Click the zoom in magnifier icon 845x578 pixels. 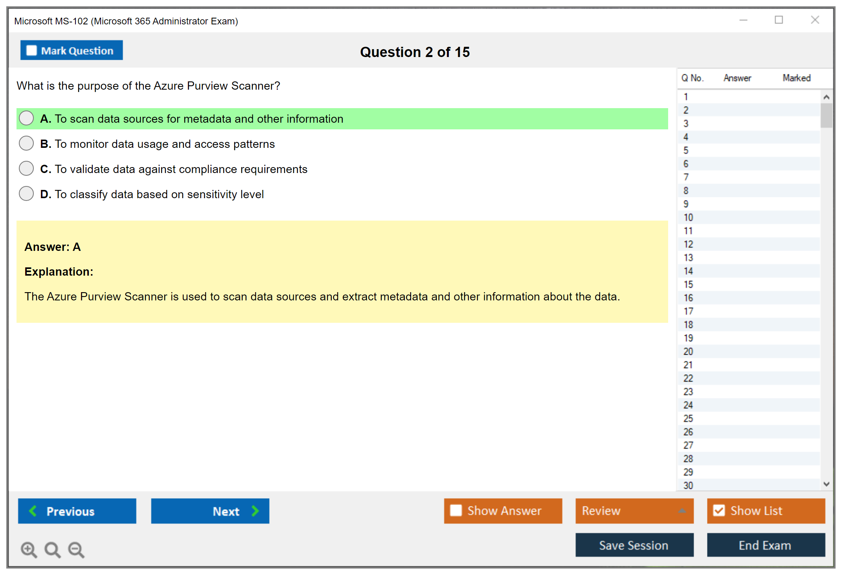(29, 549)
